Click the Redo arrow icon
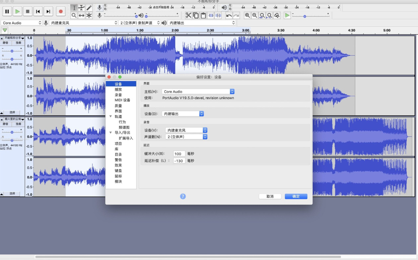 [236, 15]
